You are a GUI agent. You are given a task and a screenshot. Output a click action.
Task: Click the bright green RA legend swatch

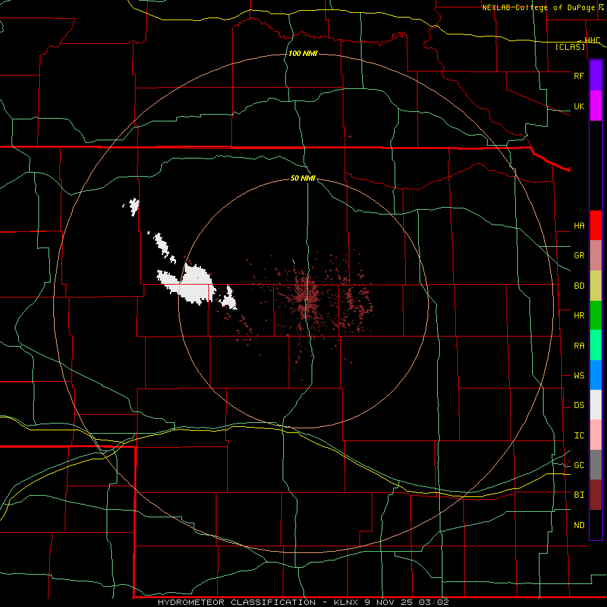click(596, 345)
